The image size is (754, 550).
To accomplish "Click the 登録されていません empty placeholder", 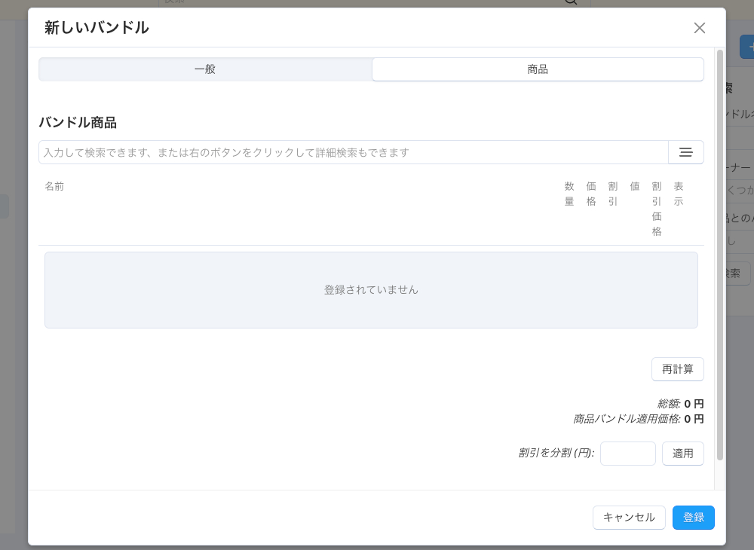I will [371, 290].
